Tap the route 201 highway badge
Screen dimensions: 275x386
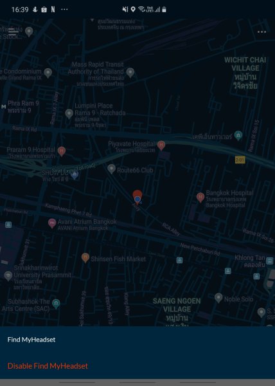point(240,160)
